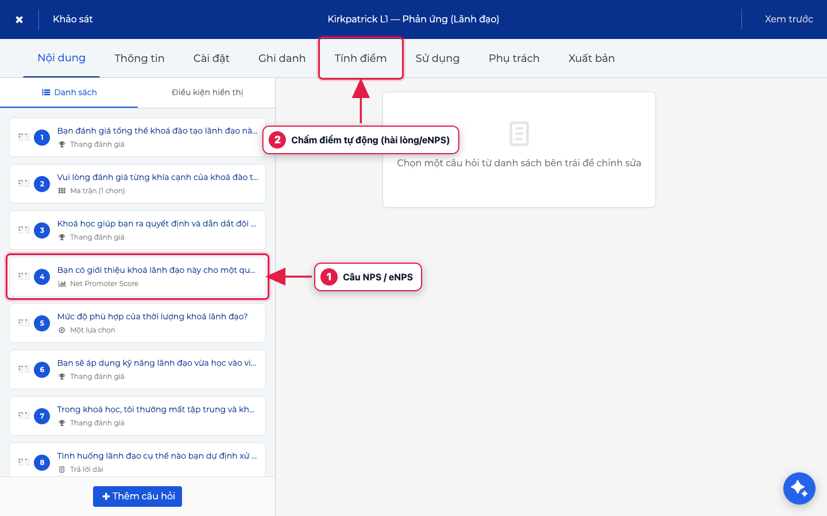Select the Danh sách sub-tab
827x516 pixels.
click(69, 92)
